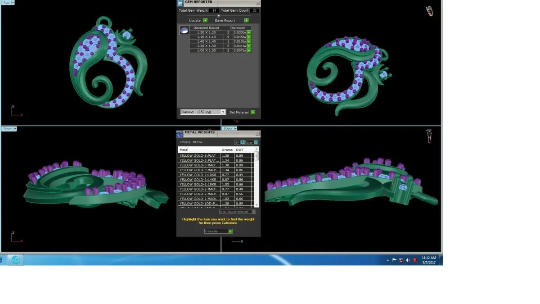Click the 1.20 X 1.20 gem size cell
This screenshot has width=540, height=304.
tap(206, 32)
